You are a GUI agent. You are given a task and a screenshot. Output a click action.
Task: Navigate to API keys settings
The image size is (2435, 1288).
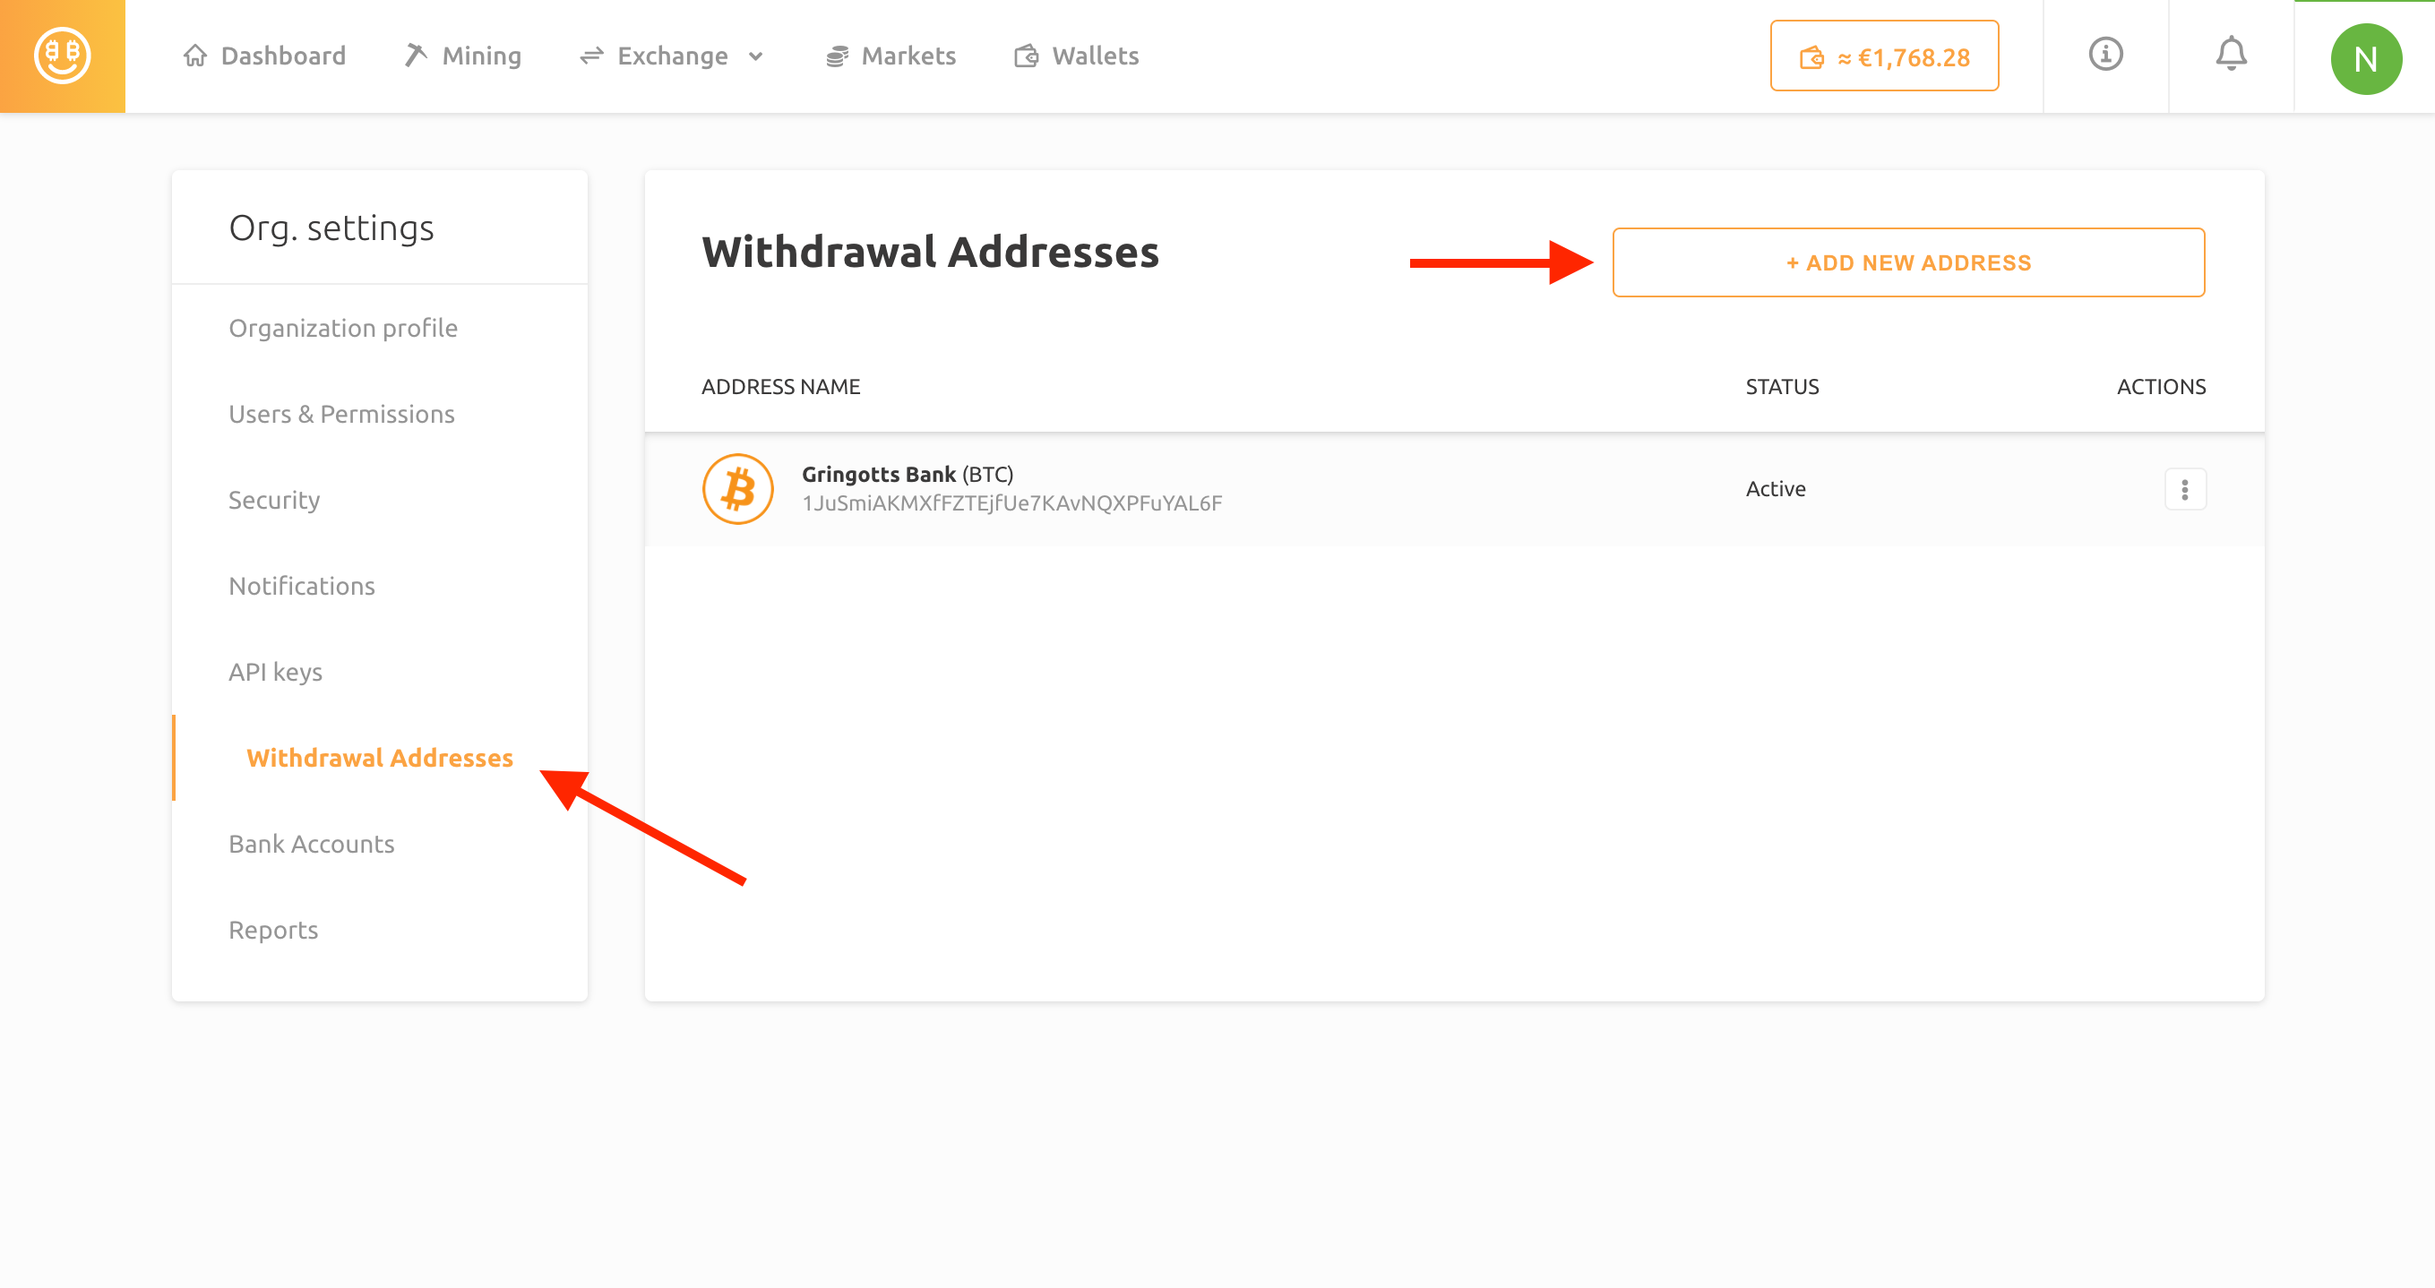point(274,672)
